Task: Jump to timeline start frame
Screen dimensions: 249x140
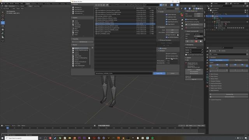Action: pos(99,126)
